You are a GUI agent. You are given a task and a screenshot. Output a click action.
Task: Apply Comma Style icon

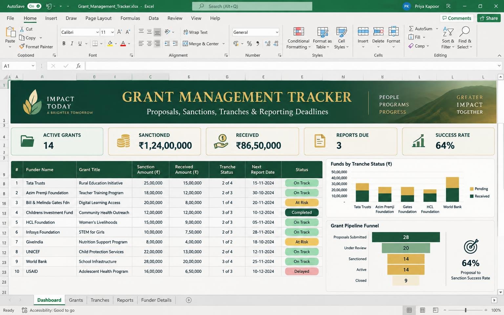pyautogui.click(x=258, y=43)
